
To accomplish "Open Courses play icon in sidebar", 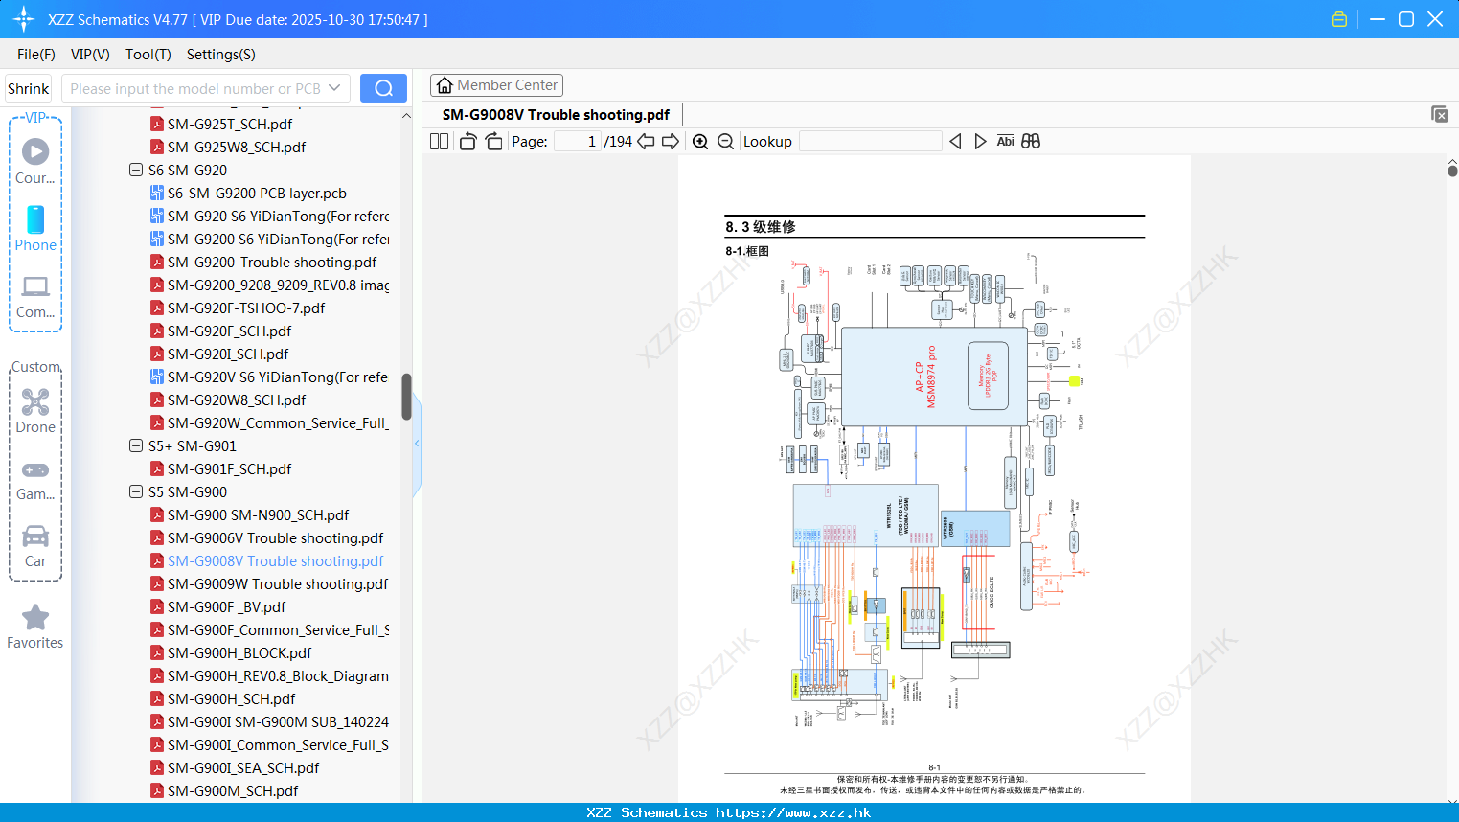I will 35,151.
